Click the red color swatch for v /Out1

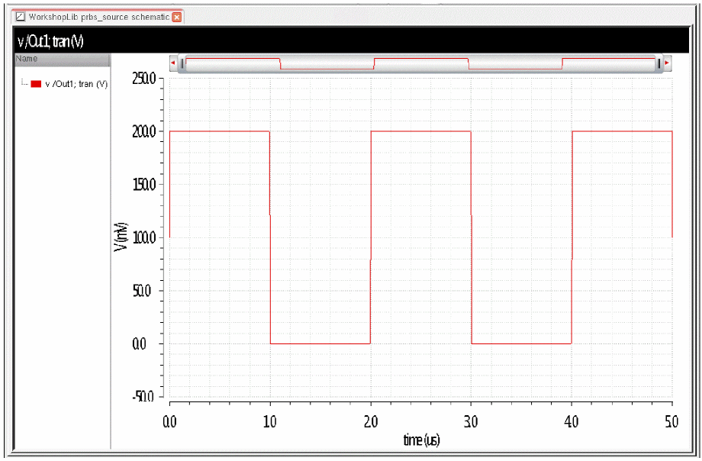pos(36,84)
